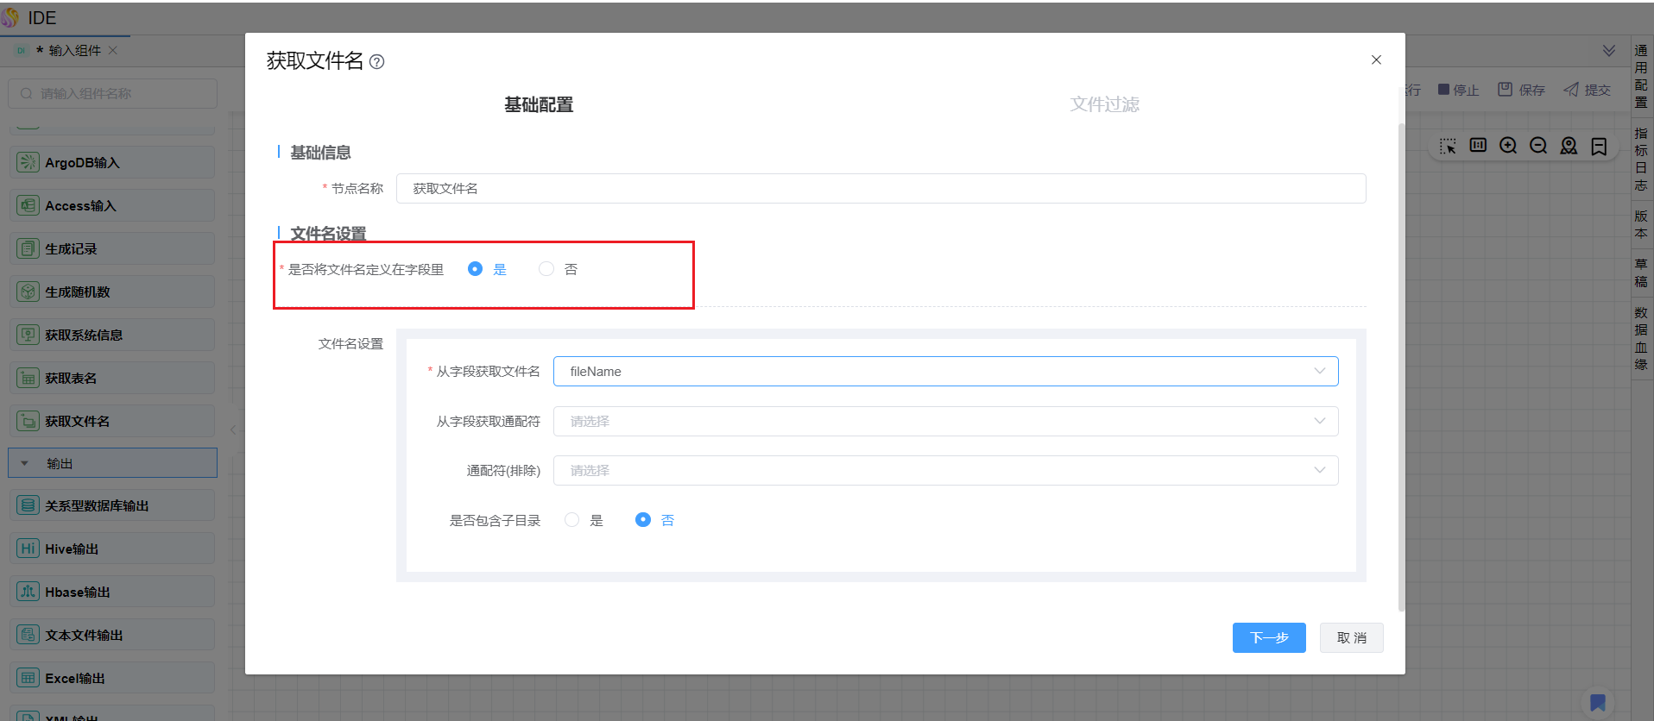1654x721 pixels.
Task: Open the 版本 side panel tab
Action: (x=1641, y=224)
